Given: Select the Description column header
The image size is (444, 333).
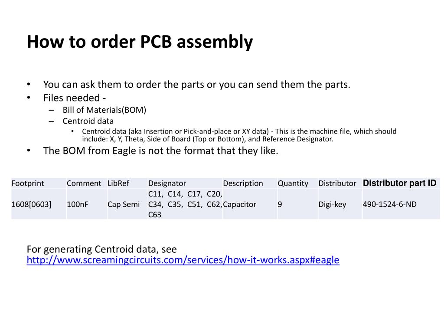Looking at the screenshot, I should (x=243, y=183).
